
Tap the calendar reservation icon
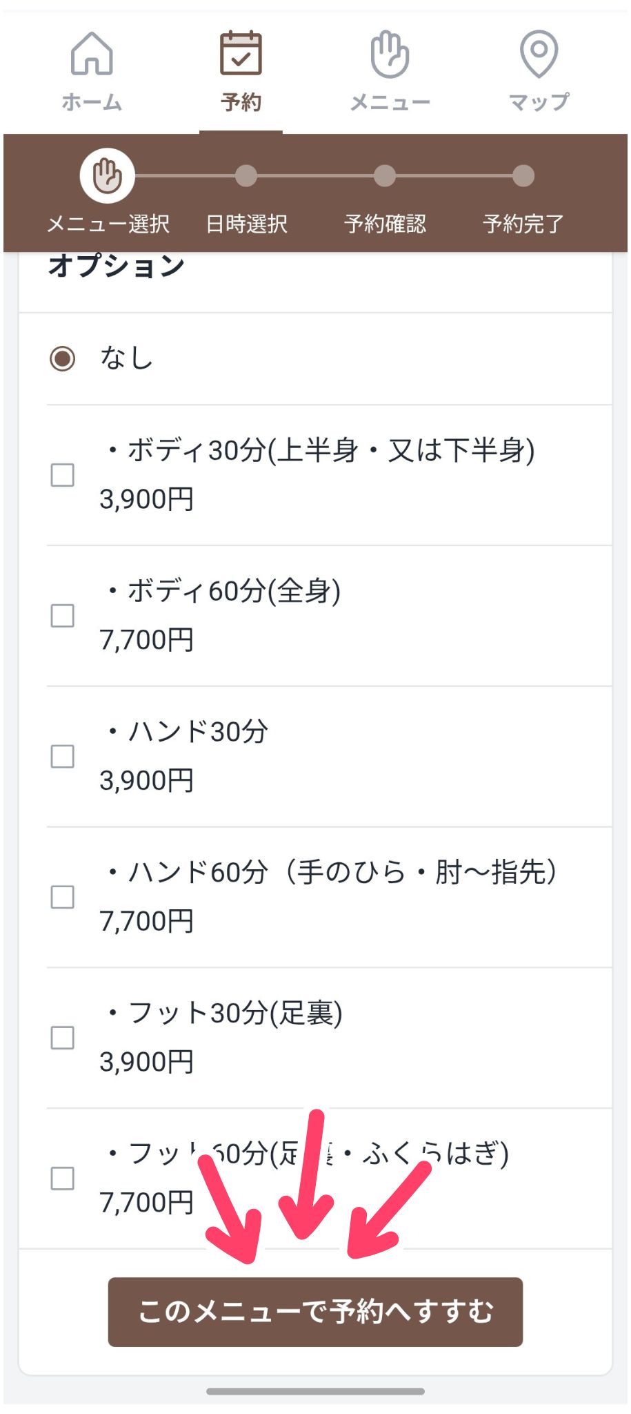[x=241, y=53]
